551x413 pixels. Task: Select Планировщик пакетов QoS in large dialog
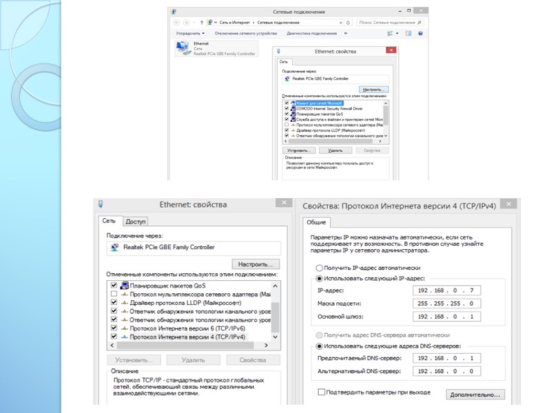point(167,286)
